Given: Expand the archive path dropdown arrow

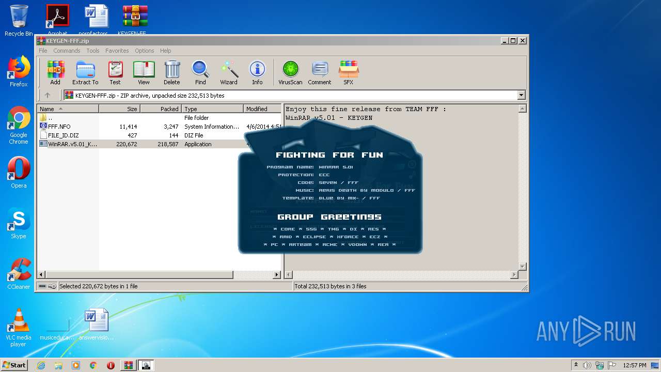Looking at the screenshot, I should click(x=521, y=95).
